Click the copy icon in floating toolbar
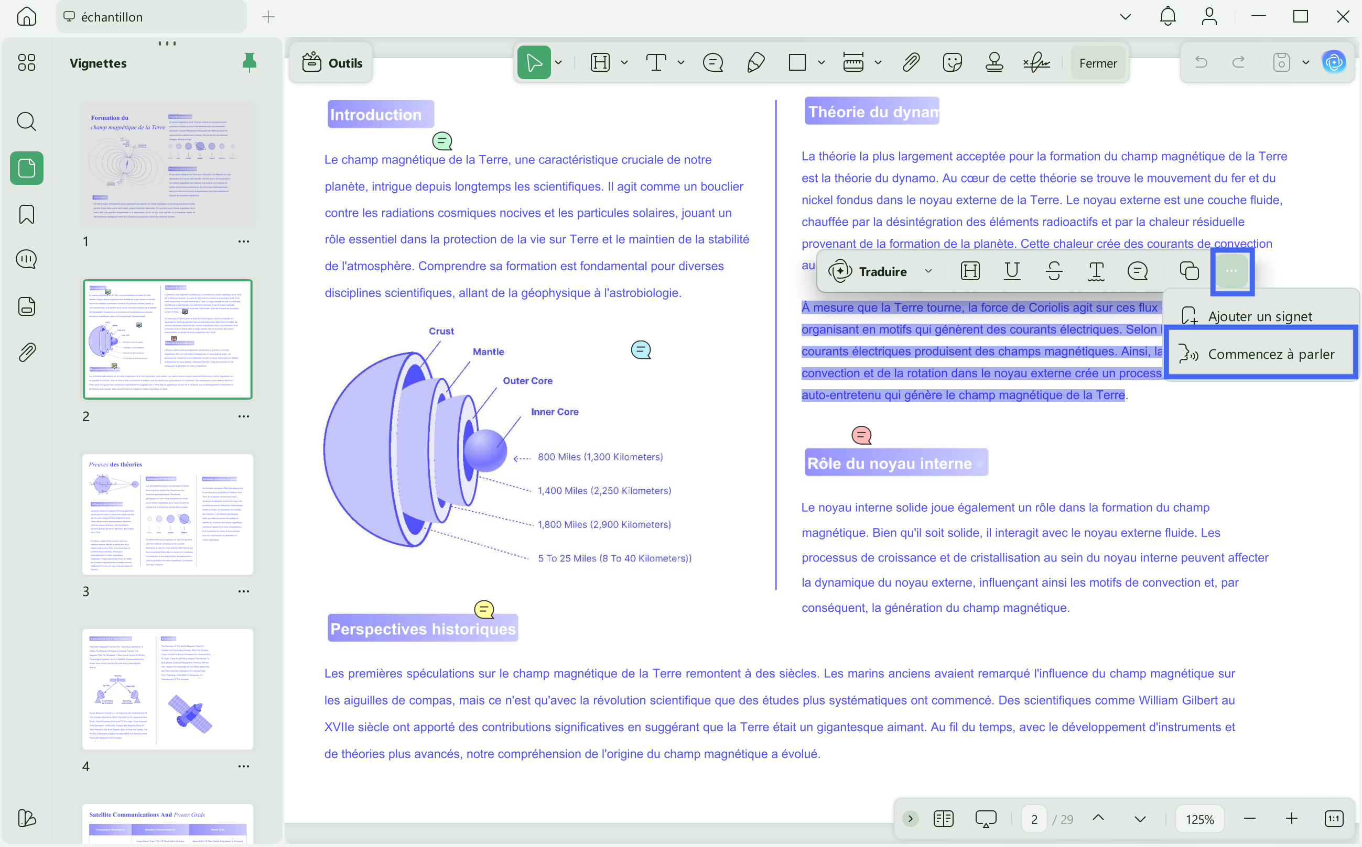1362x847 pixels. point(1189,272)
